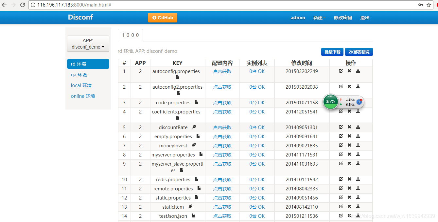Viewport: 438px width, 222px height.
Task: Click file icon next to code.properties
Action: 196,102
